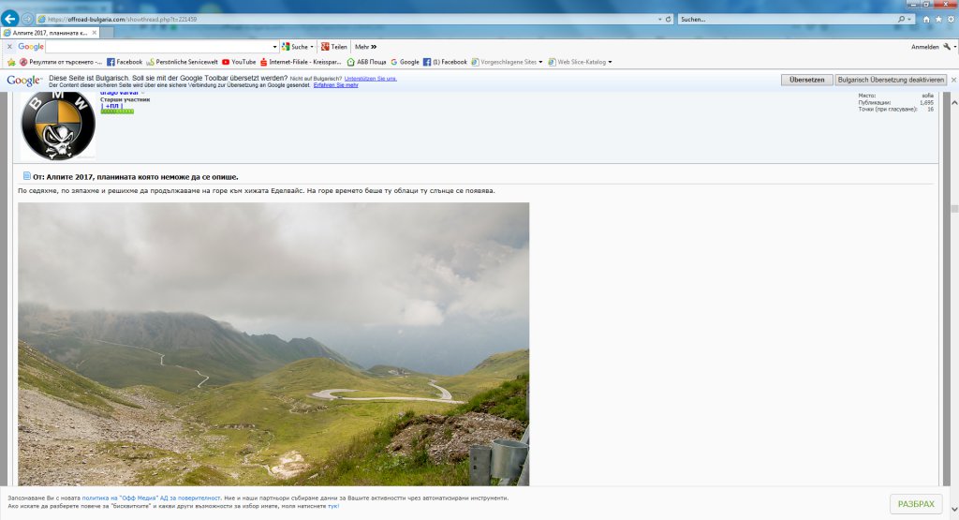The width and height of the screenshot is (959, 520).
Task: Open the first Facebook bookmark
Action: pos(125,63)
